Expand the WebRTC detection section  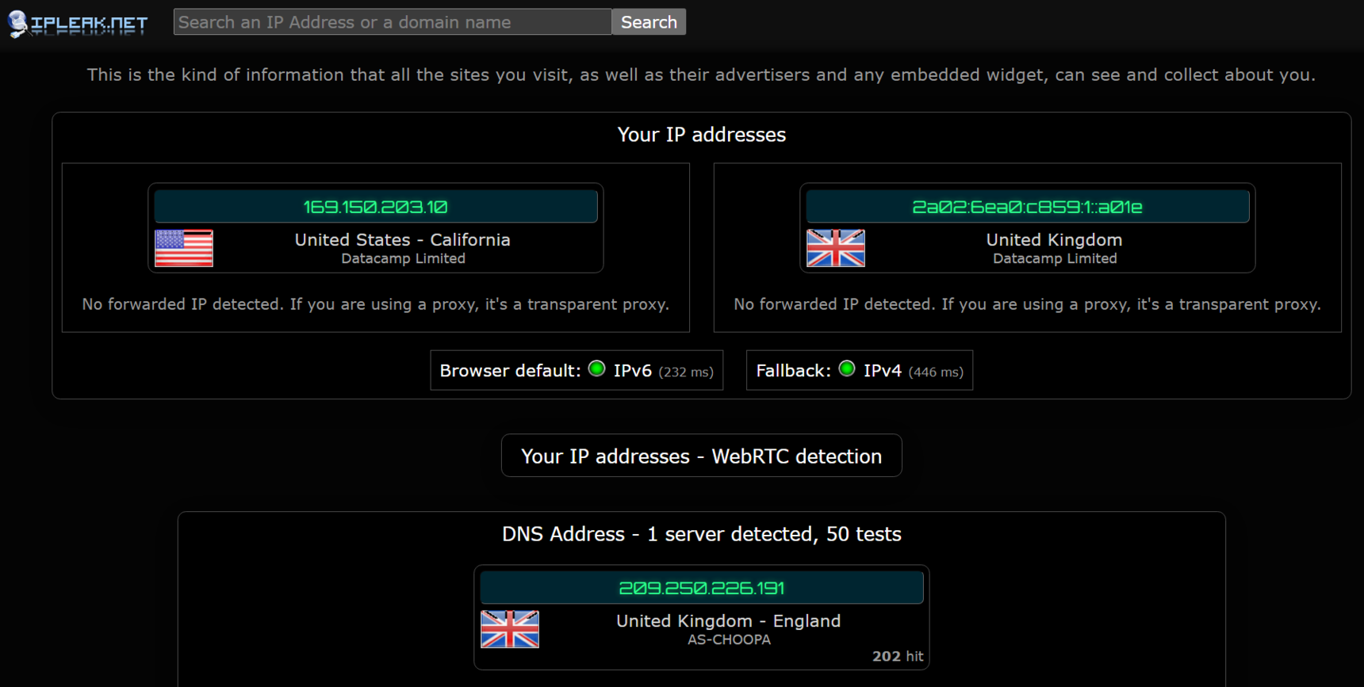click(x=701, y=456)
